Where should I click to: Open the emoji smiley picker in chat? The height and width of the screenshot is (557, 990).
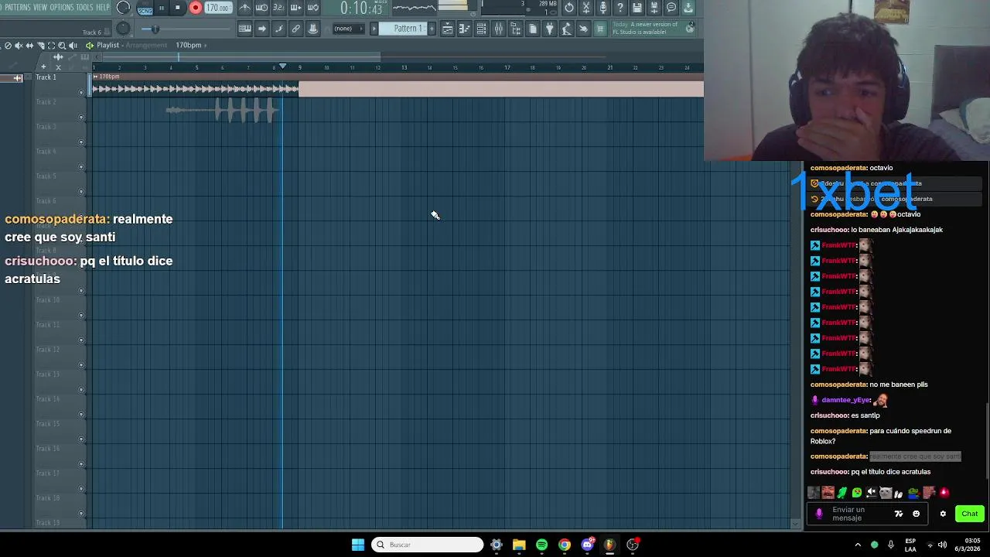click(x=917, y=514)
